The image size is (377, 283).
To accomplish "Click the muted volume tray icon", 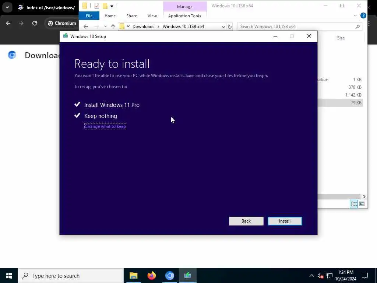I will pyautogui.click(x=320, y=276).
